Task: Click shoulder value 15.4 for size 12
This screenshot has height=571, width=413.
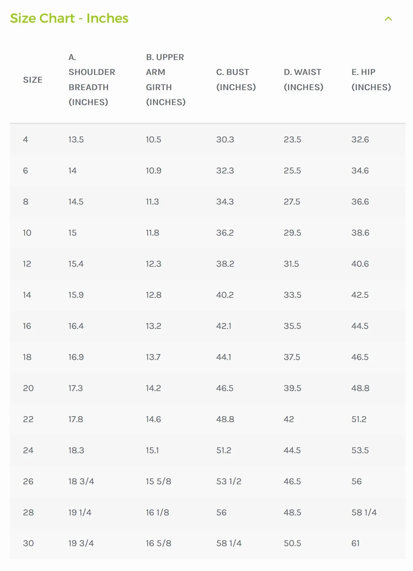Action: point(76,264)
